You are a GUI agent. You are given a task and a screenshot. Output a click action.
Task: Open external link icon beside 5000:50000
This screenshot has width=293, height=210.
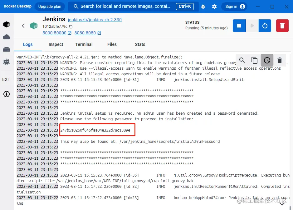pos(70,33)
